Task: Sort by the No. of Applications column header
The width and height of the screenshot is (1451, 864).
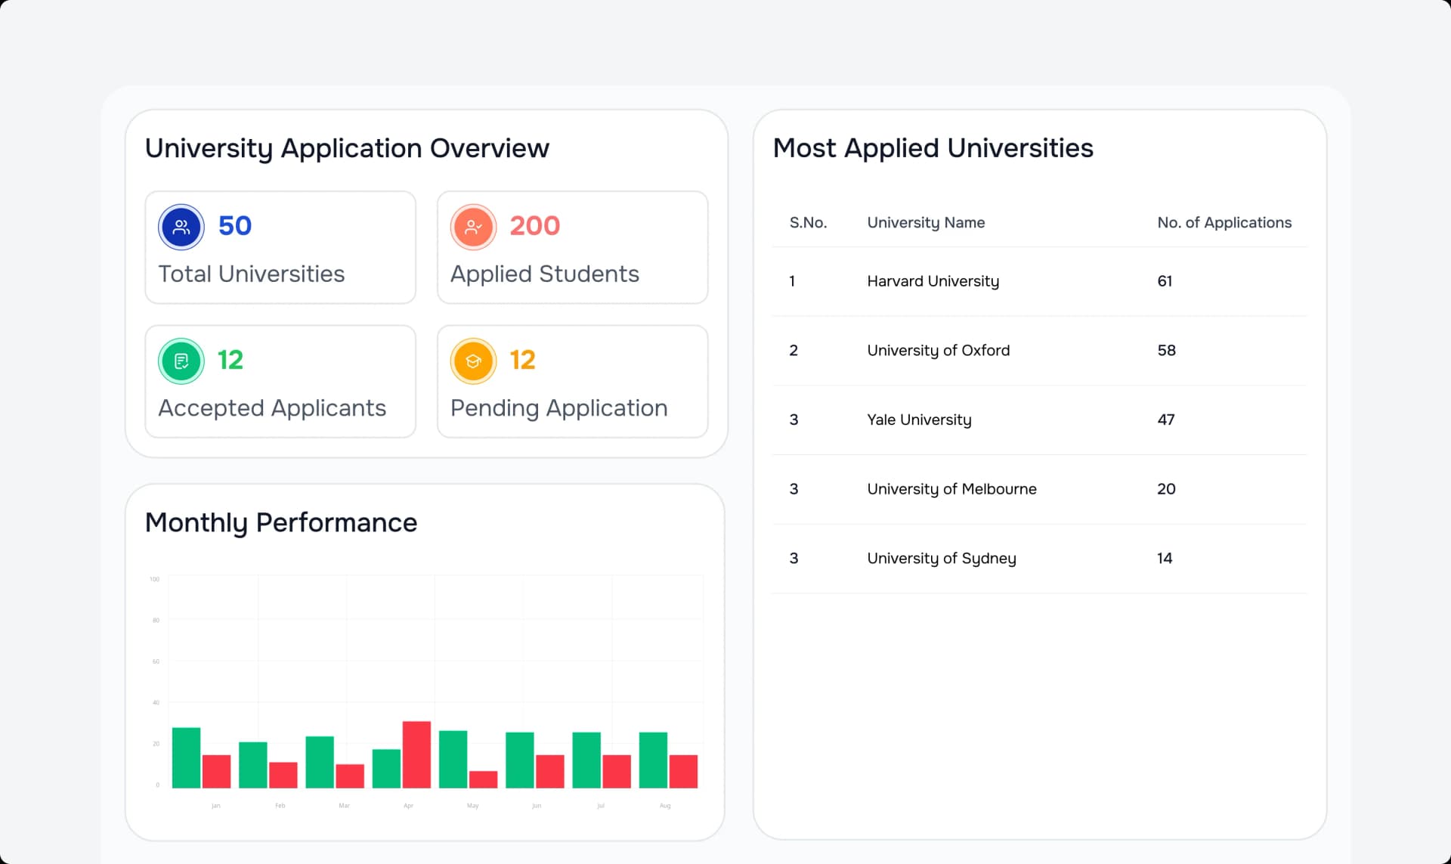Action: pos(1225,222)
